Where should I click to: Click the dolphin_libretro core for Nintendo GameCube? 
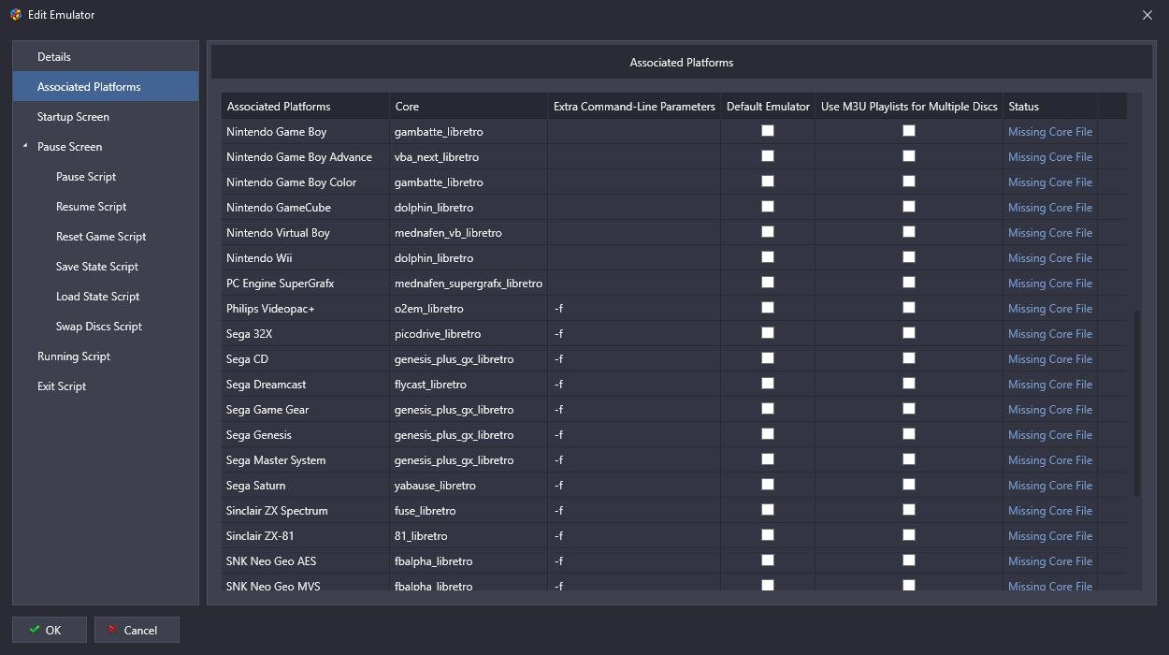pyautogui.click(x=469, y=208)
